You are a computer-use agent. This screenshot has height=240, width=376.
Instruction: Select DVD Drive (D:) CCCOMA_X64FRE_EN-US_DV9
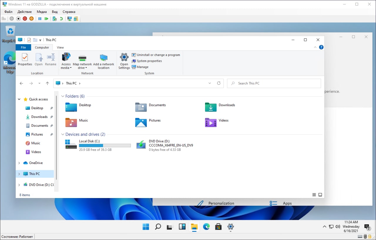click(x=165, y=145)
